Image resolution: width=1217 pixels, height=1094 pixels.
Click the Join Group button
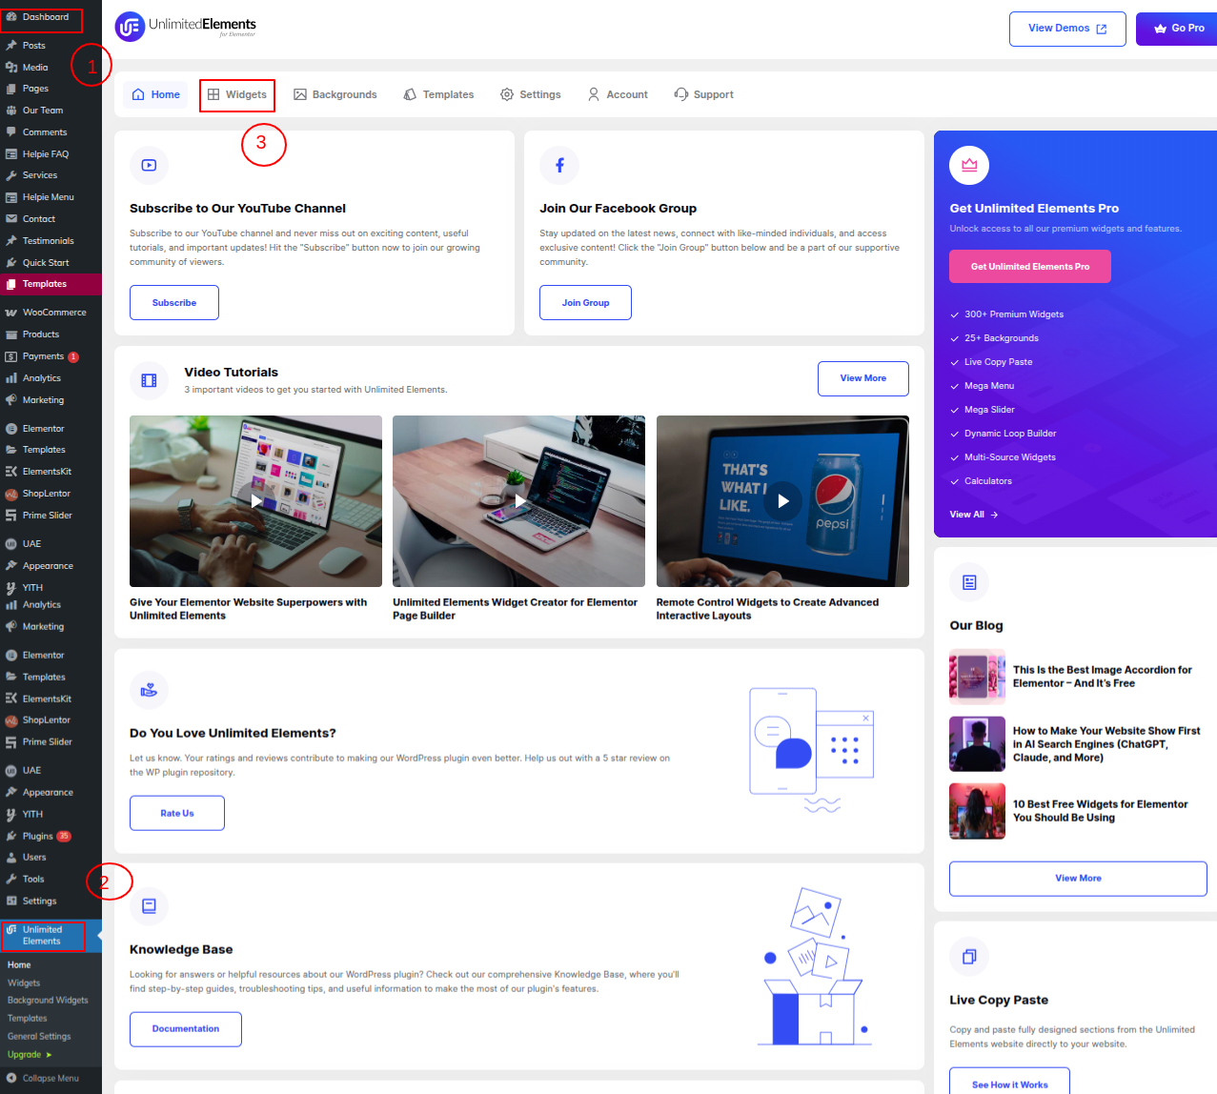click(585, 303)
